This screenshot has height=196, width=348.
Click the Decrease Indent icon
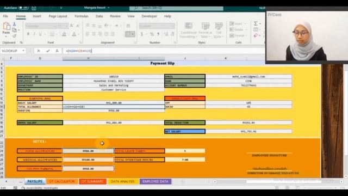coord(107,34)
